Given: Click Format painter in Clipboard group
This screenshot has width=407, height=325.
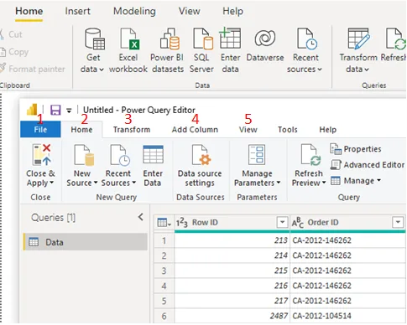Looking at the screenshot, I should 33,69.
